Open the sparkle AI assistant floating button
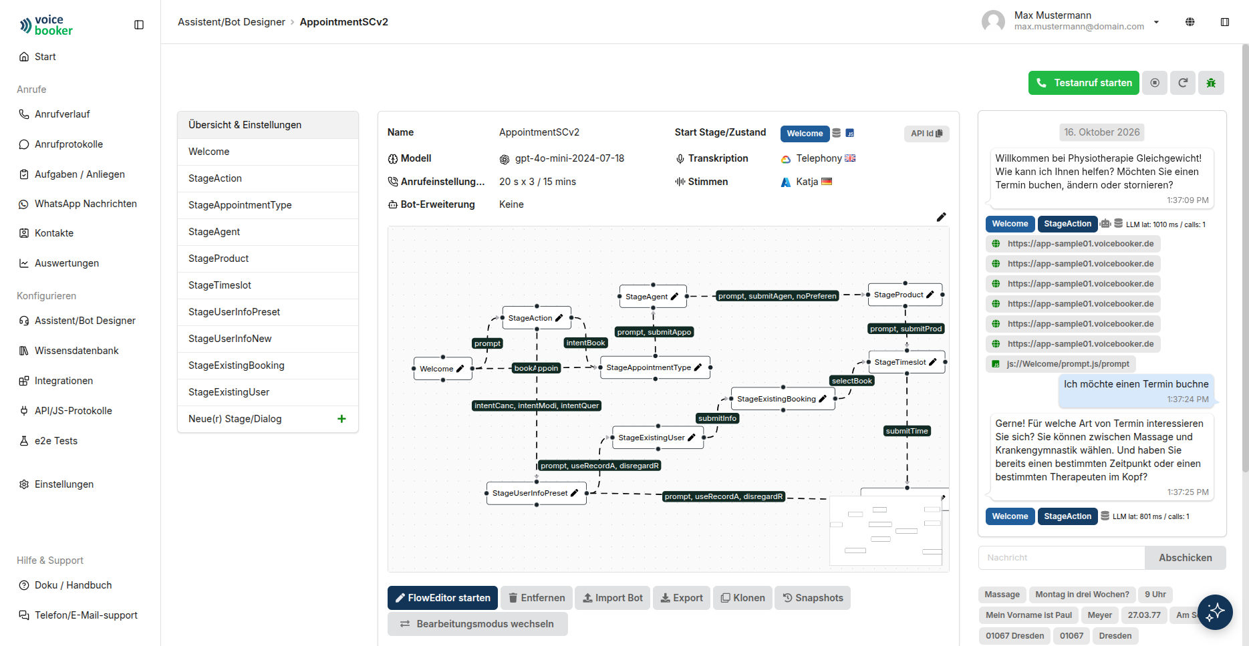The height and width of the screenshot is (646, 1249). point(1215,612)
